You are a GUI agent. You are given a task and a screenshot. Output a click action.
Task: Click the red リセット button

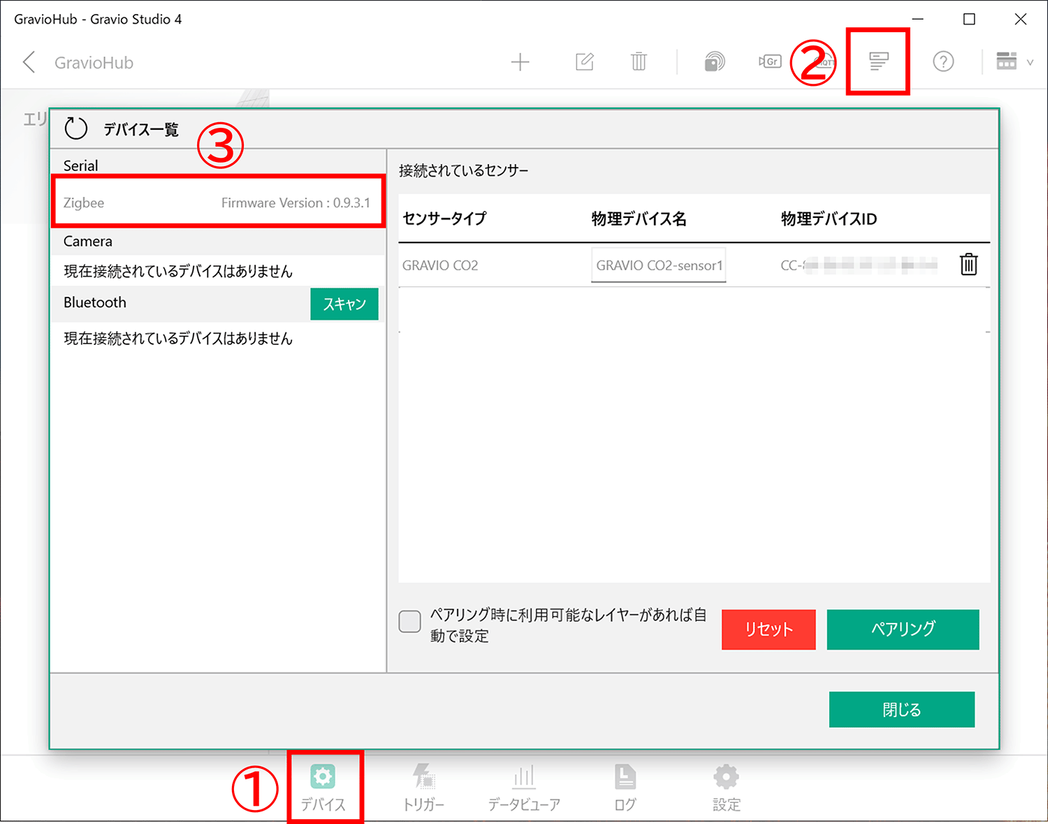pos(769,629)
